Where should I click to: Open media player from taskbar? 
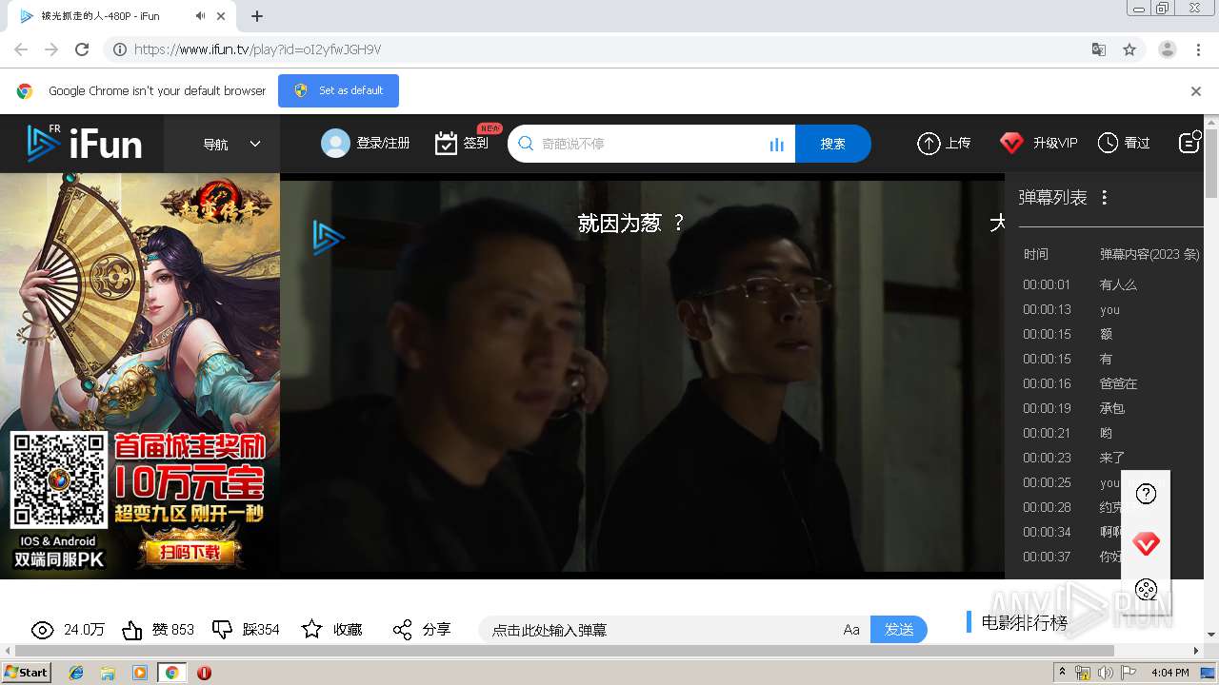click(x=140, y=673)
